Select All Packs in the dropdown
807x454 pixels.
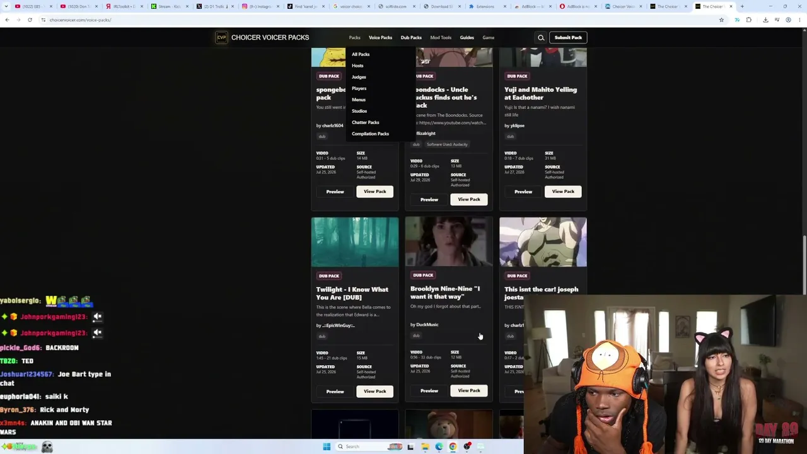coord(361,54)
